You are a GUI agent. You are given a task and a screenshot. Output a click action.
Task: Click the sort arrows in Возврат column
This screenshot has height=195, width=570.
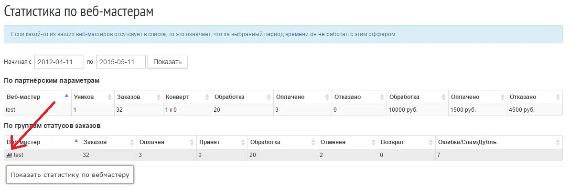(430, 142)
